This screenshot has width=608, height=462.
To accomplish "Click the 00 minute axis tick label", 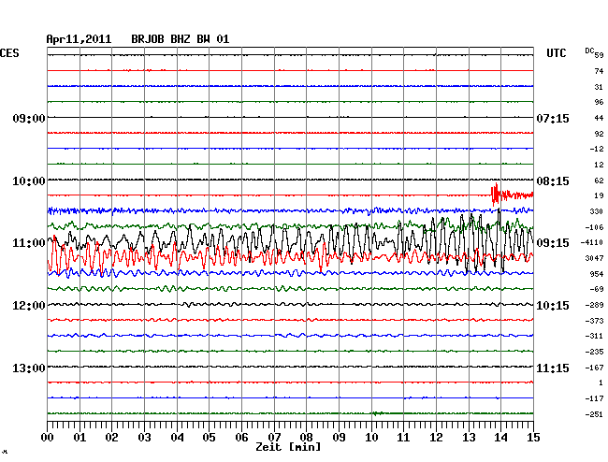I will click(48, 437).
